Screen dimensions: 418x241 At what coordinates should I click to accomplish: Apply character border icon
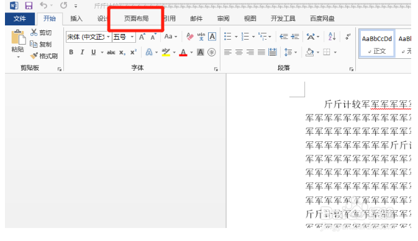(x=212, y=37)
